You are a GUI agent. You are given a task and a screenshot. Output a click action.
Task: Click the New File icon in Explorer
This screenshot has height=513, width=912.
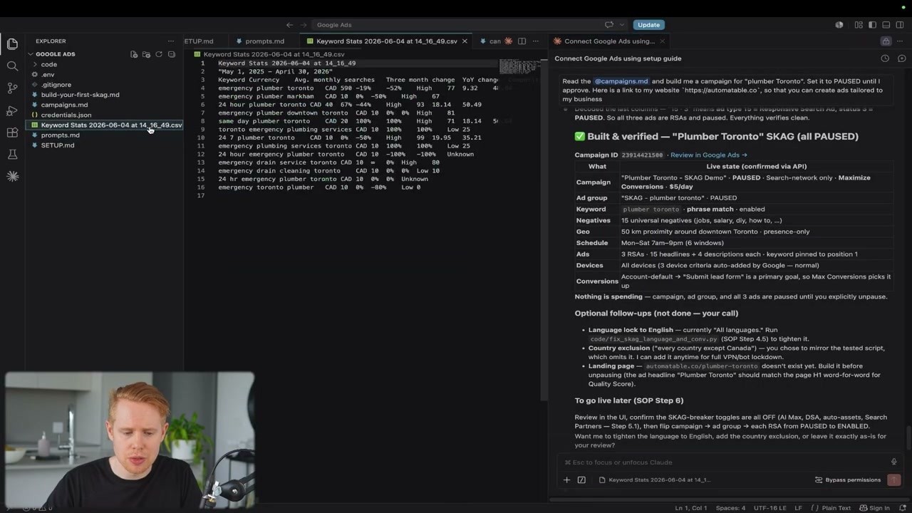tap(134, 54)
